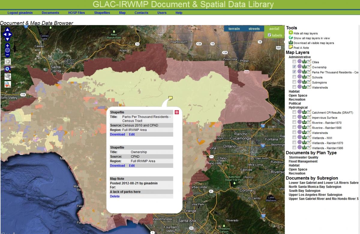Expand the Political map layers group
The width and height of the screenshot is (360, 234).
coord(295,104)
